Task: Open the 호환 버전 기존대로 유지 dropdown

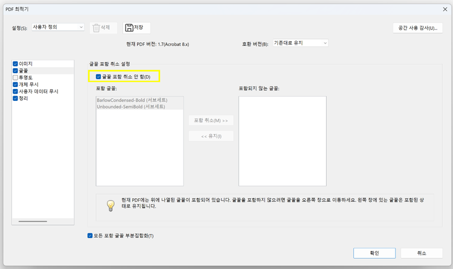Action: coord(300,43)
